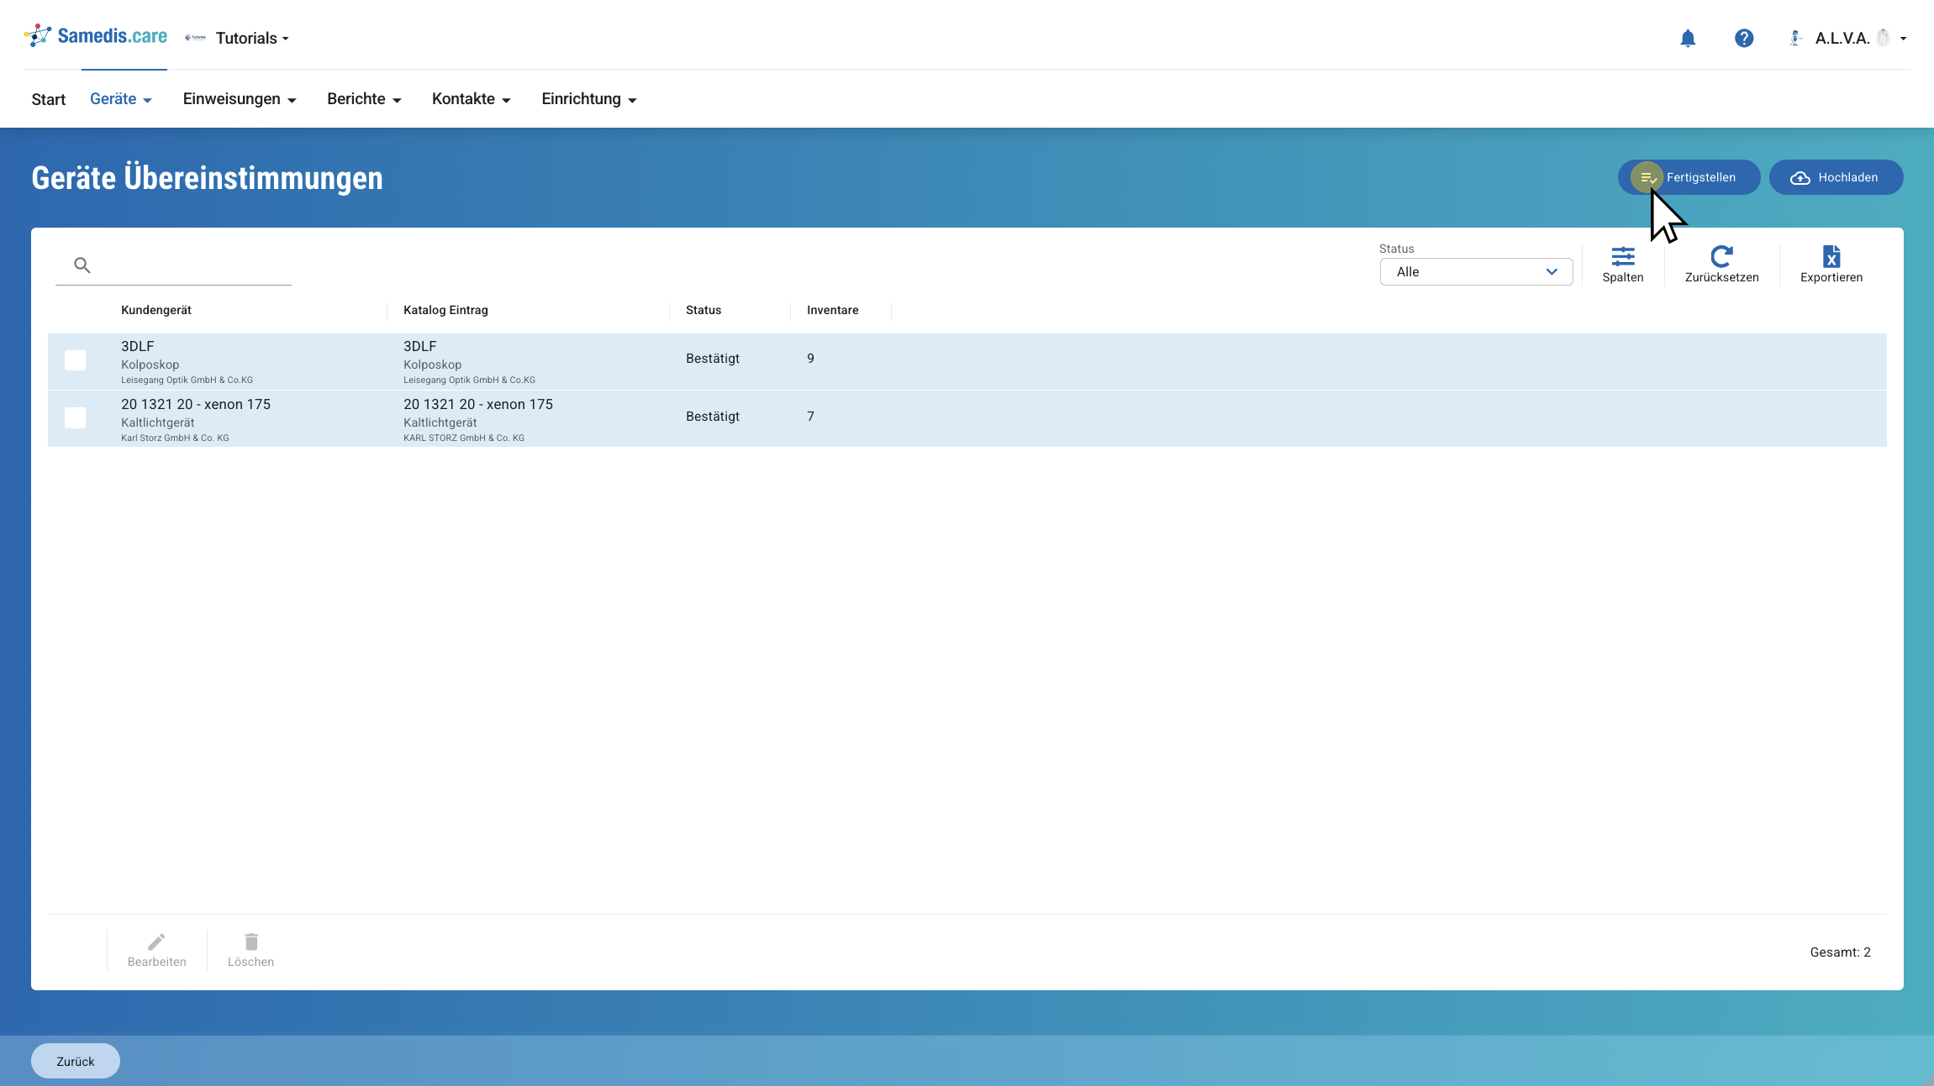
Task: Open the help question mark icon
Action: tap(1744, 39)
